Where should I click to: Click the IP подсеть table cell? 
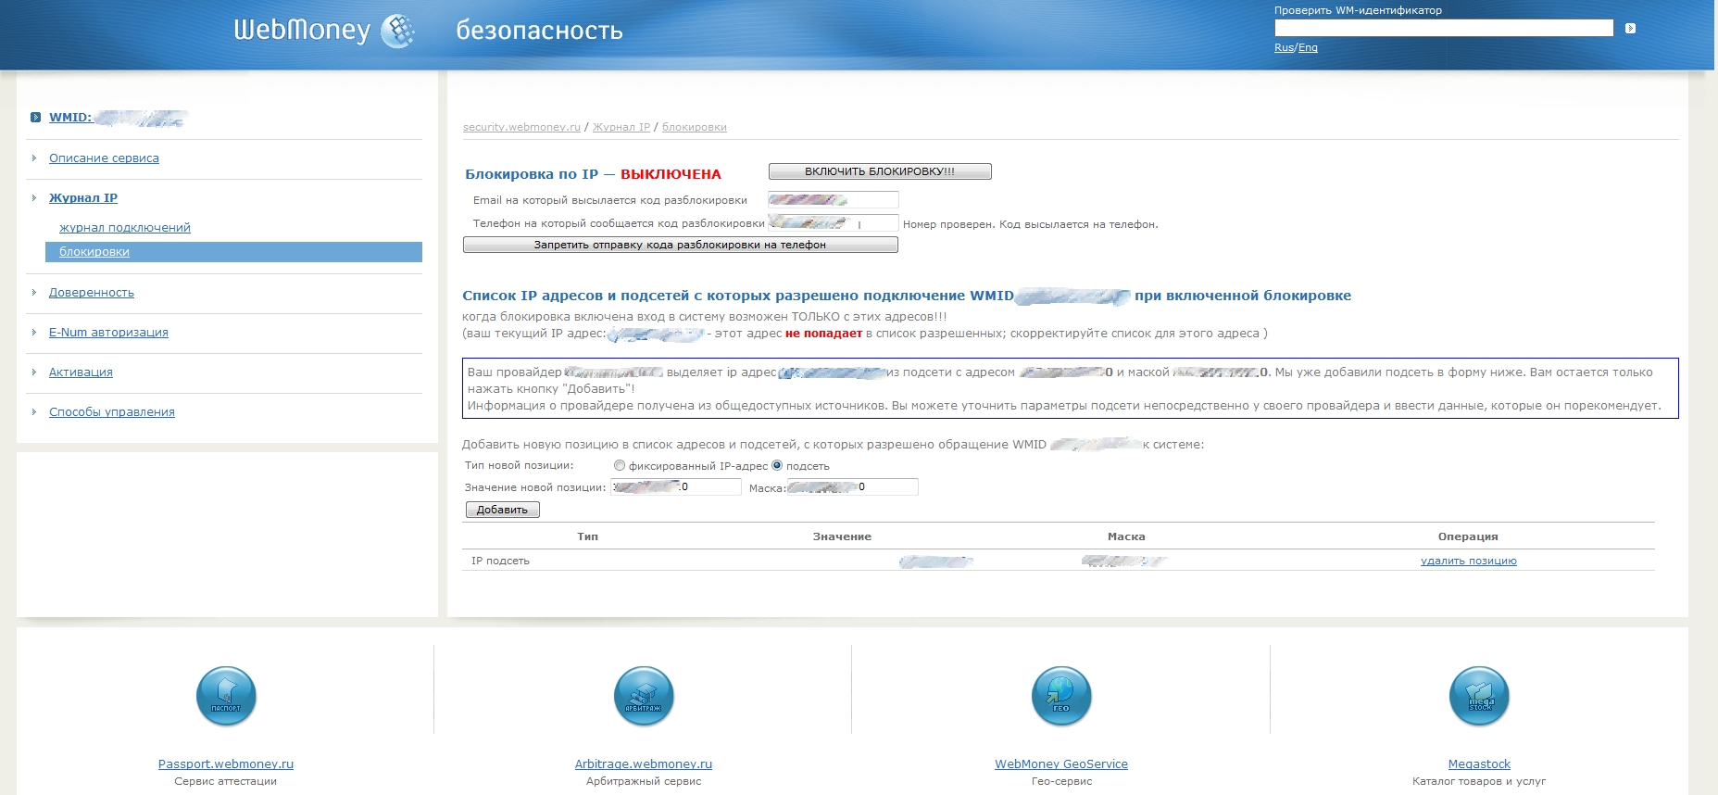(500, 561)
